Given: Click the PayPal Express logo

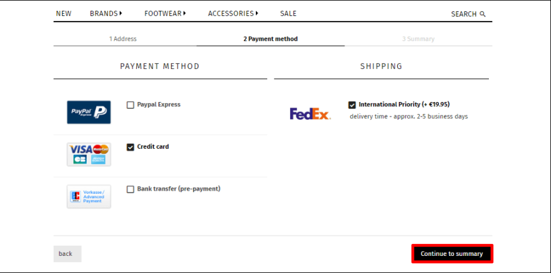Looking at the screenshot, I should tap(89, 113).
